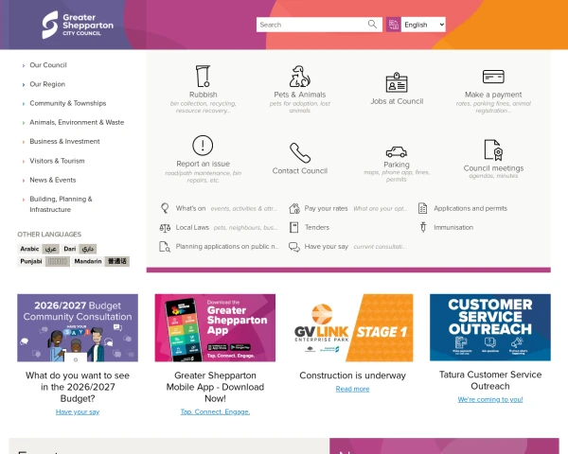Viewport: 568px width, 454px height.
Task: Click the Immunisation text link
Action: pos(453,227)
